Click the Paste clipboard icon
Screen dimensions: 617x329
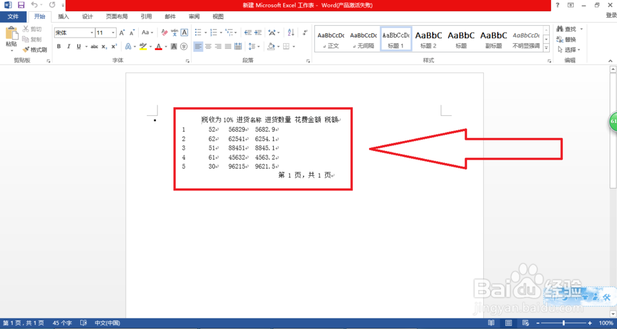tap(11, 33)
